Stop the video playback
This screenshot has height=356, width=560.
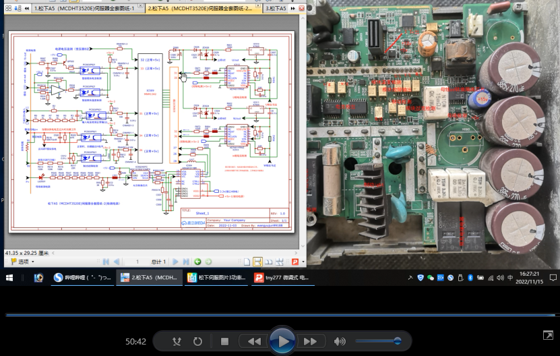pos(224,341)
